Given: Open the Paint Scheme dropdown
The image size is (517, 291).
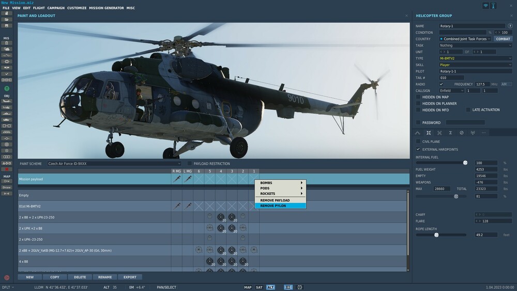Looking at the screenshot, I should (x=114, y=164).
